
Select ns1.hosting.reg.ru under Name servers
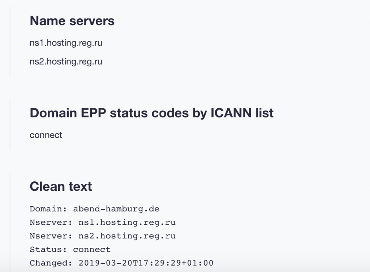(x=66, y=43)
